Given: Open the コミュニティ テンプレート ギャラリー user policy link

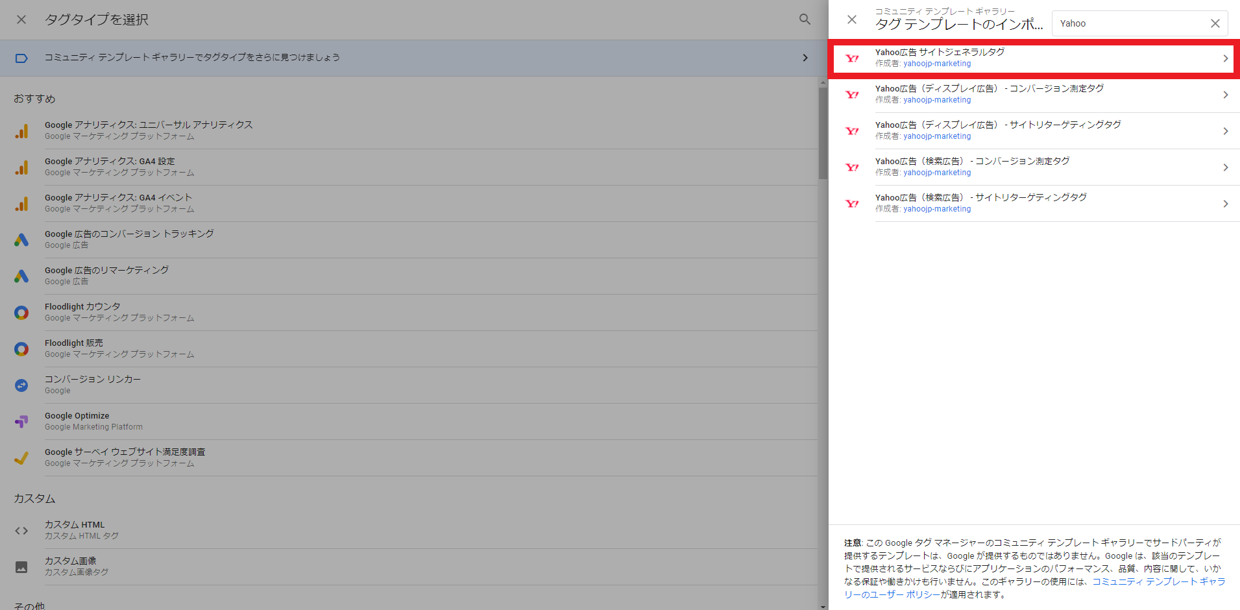Looking at the screenshot, I should 1035,588.
